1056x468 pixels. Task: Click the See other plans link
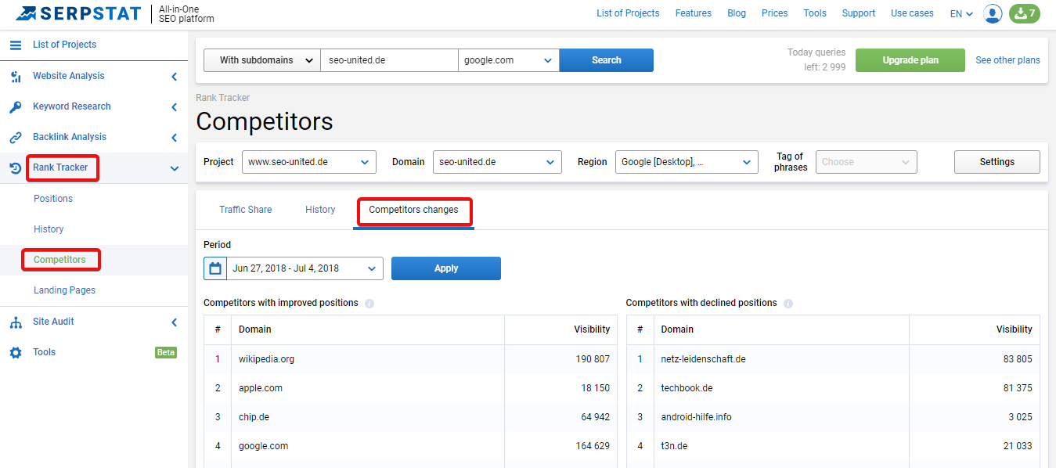pyautogui.click(x=1007, y=60)
